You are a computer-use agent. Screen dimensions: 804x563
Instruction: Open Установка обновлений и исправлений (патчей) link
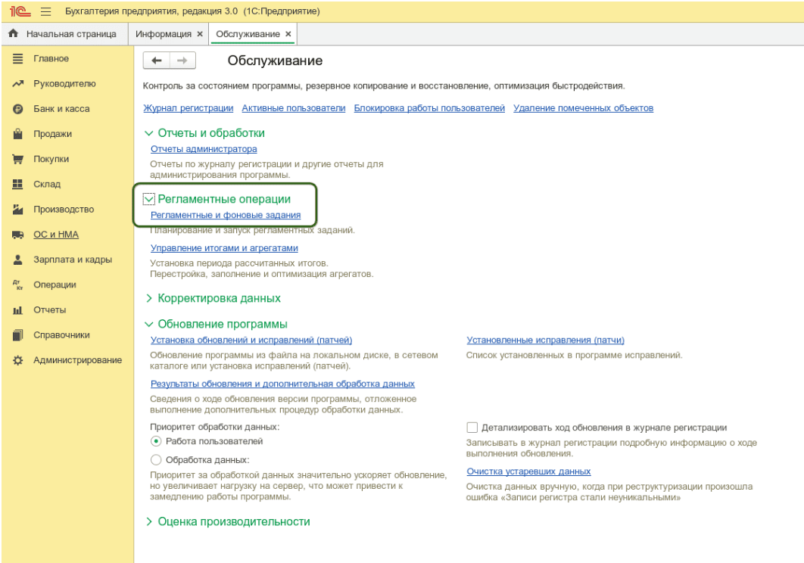[251, 340]
